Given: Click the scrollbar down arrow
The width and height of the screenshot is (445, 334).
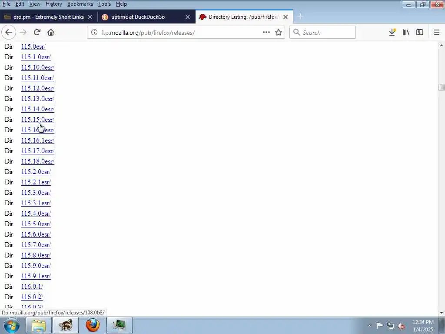Looking at the screenshot, I should point(442,313).
